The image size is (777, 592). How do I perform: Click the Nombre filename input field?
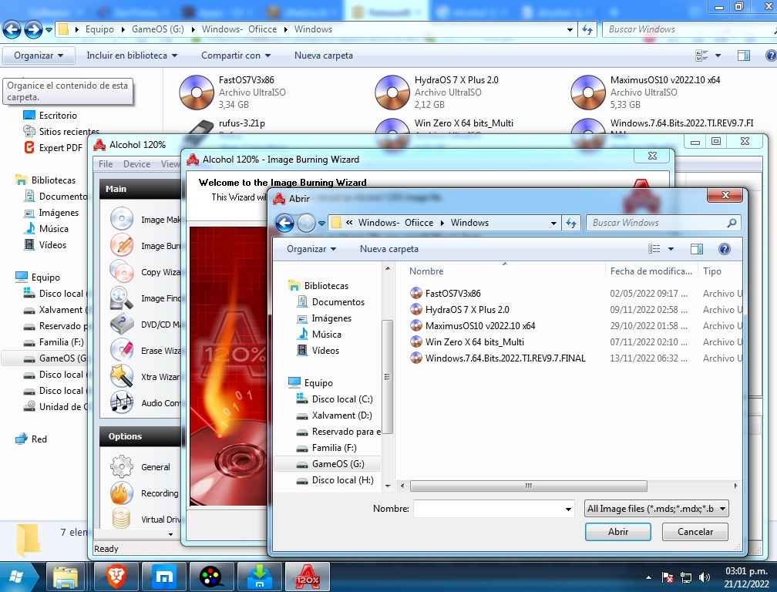click(x=489, y=509)
